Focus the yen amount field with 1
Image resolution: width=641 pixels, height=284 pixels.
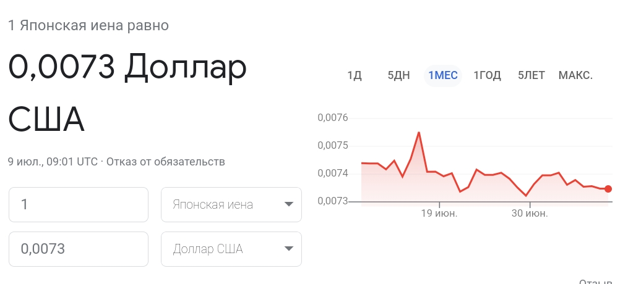point(79,204)
